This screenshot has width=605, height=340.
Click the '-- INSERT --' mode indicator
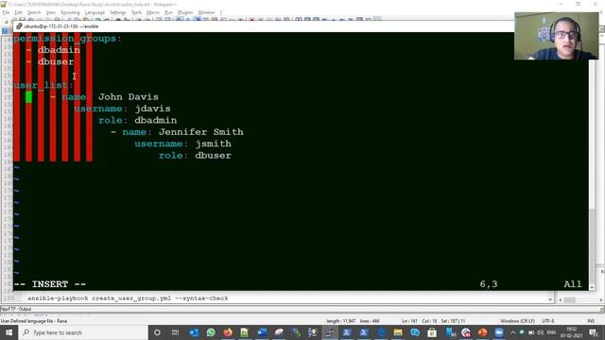[x=50, y=284]
